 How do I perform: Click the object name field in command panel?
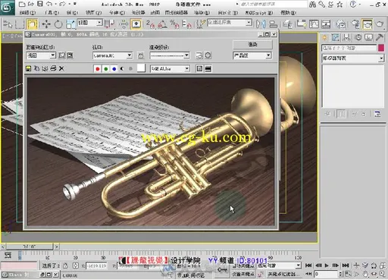click(x=349, y=48)
